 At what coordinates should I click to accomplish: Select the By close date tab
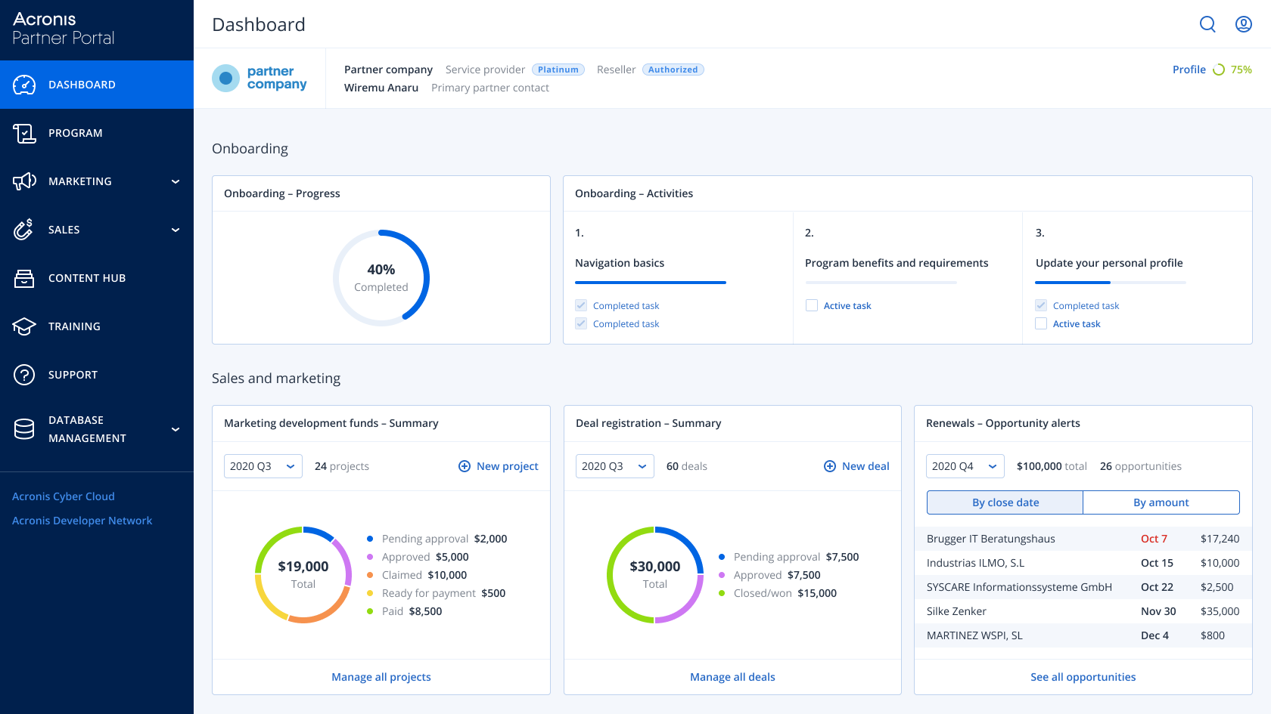pyautogui.click(x=1005, y=502)
